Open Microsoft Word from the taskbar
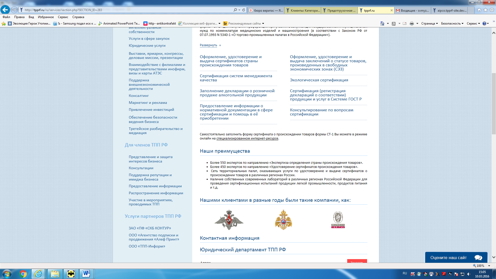This screenshot has height=279, width=496. point(86,274)
